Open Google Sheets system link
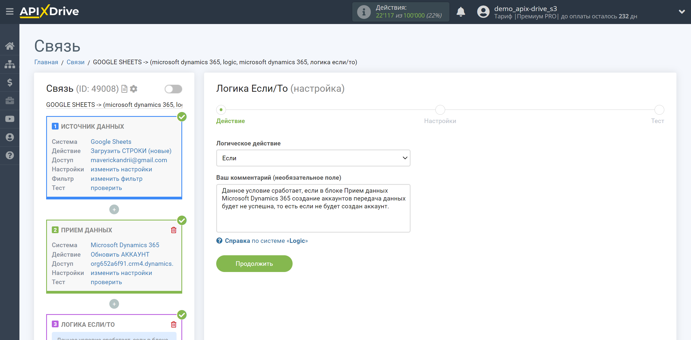 [x=111, y=142]
